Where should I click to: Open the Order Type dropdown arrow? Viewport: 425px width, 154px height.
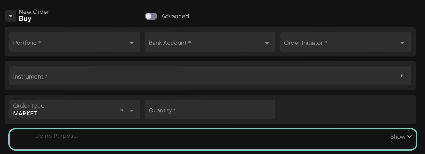coord(132,110)
